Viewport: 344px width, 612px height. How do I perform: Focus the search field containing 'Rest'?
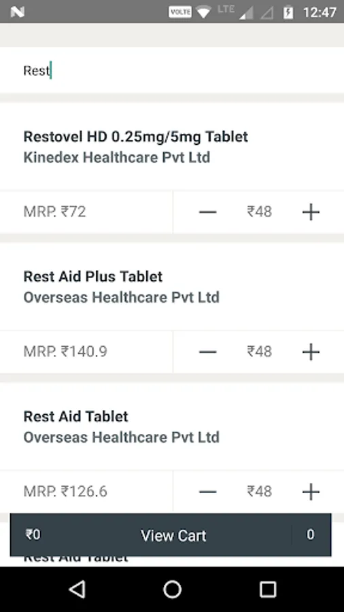[x=172, y=71]
